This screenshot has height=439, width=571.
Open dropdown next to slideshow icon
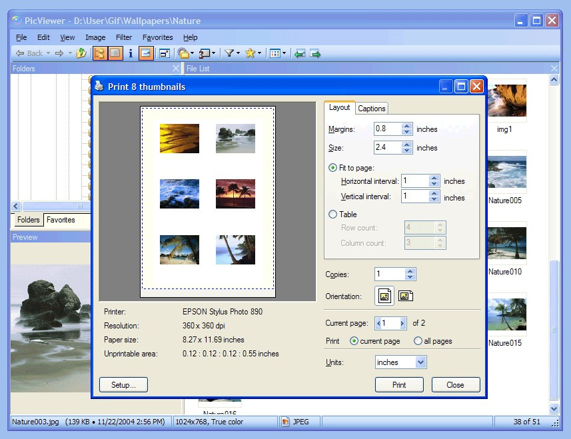[213, 53]
